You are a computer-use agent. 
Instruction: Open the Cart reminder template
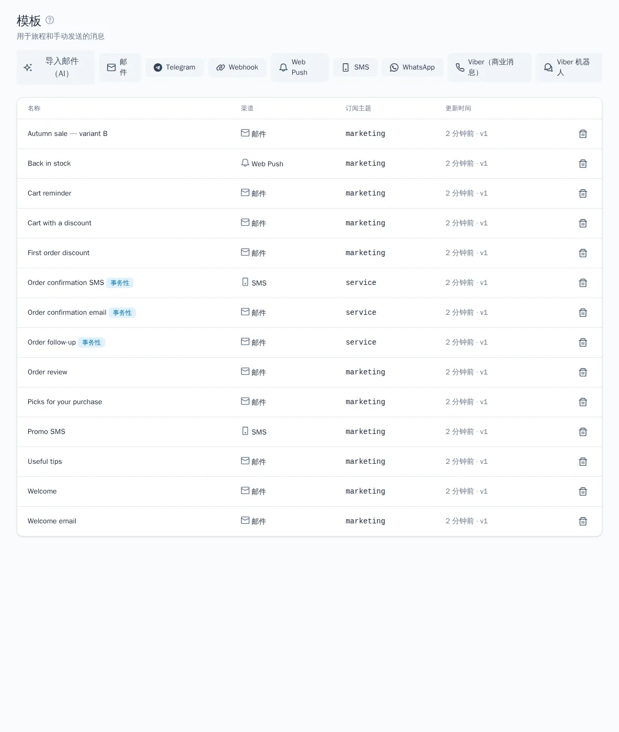pyautogui.click(x=50, y=193)
